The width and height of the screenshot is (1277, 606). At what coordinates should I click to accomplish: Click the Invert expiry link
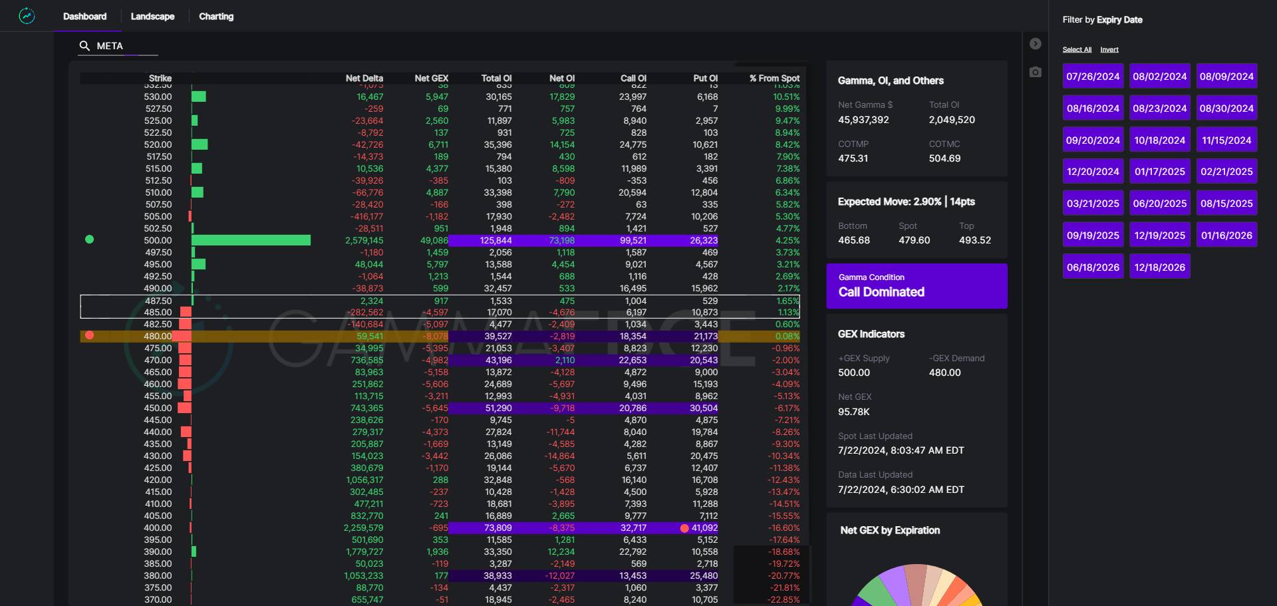tap(1109, 50)
